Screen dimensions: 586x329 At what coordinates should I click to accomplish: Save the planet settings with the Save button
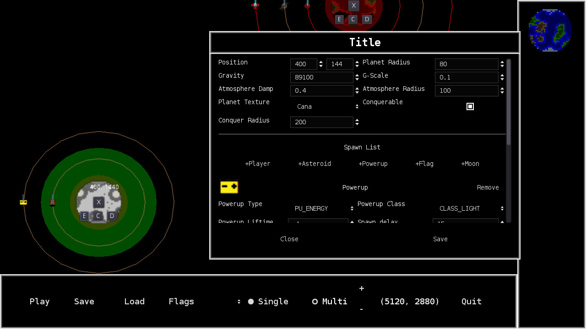tap(439, 239)
